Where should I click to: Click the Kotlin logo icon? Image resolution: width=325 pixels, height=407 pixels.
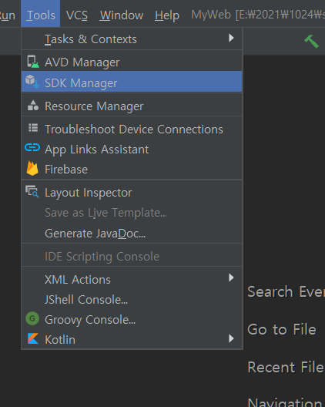(x=33, y=338)
